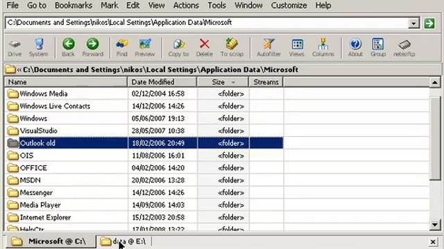The height and width of the screenshot is (249, 444).
Task: Click the date 02/12/2004 16:58 cell
Action: coord(162,94)
